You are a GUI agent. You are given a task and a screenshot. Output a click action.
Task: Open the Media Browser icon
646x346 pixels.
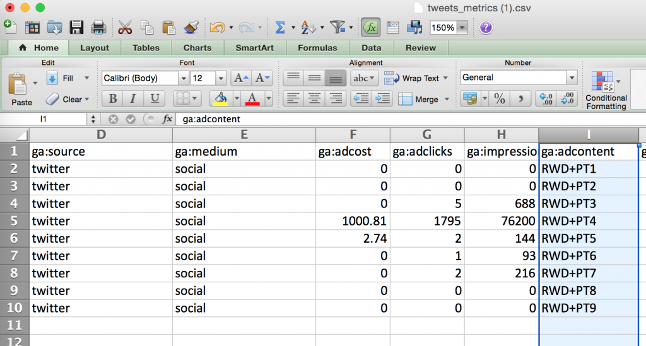tap(414, 28)
